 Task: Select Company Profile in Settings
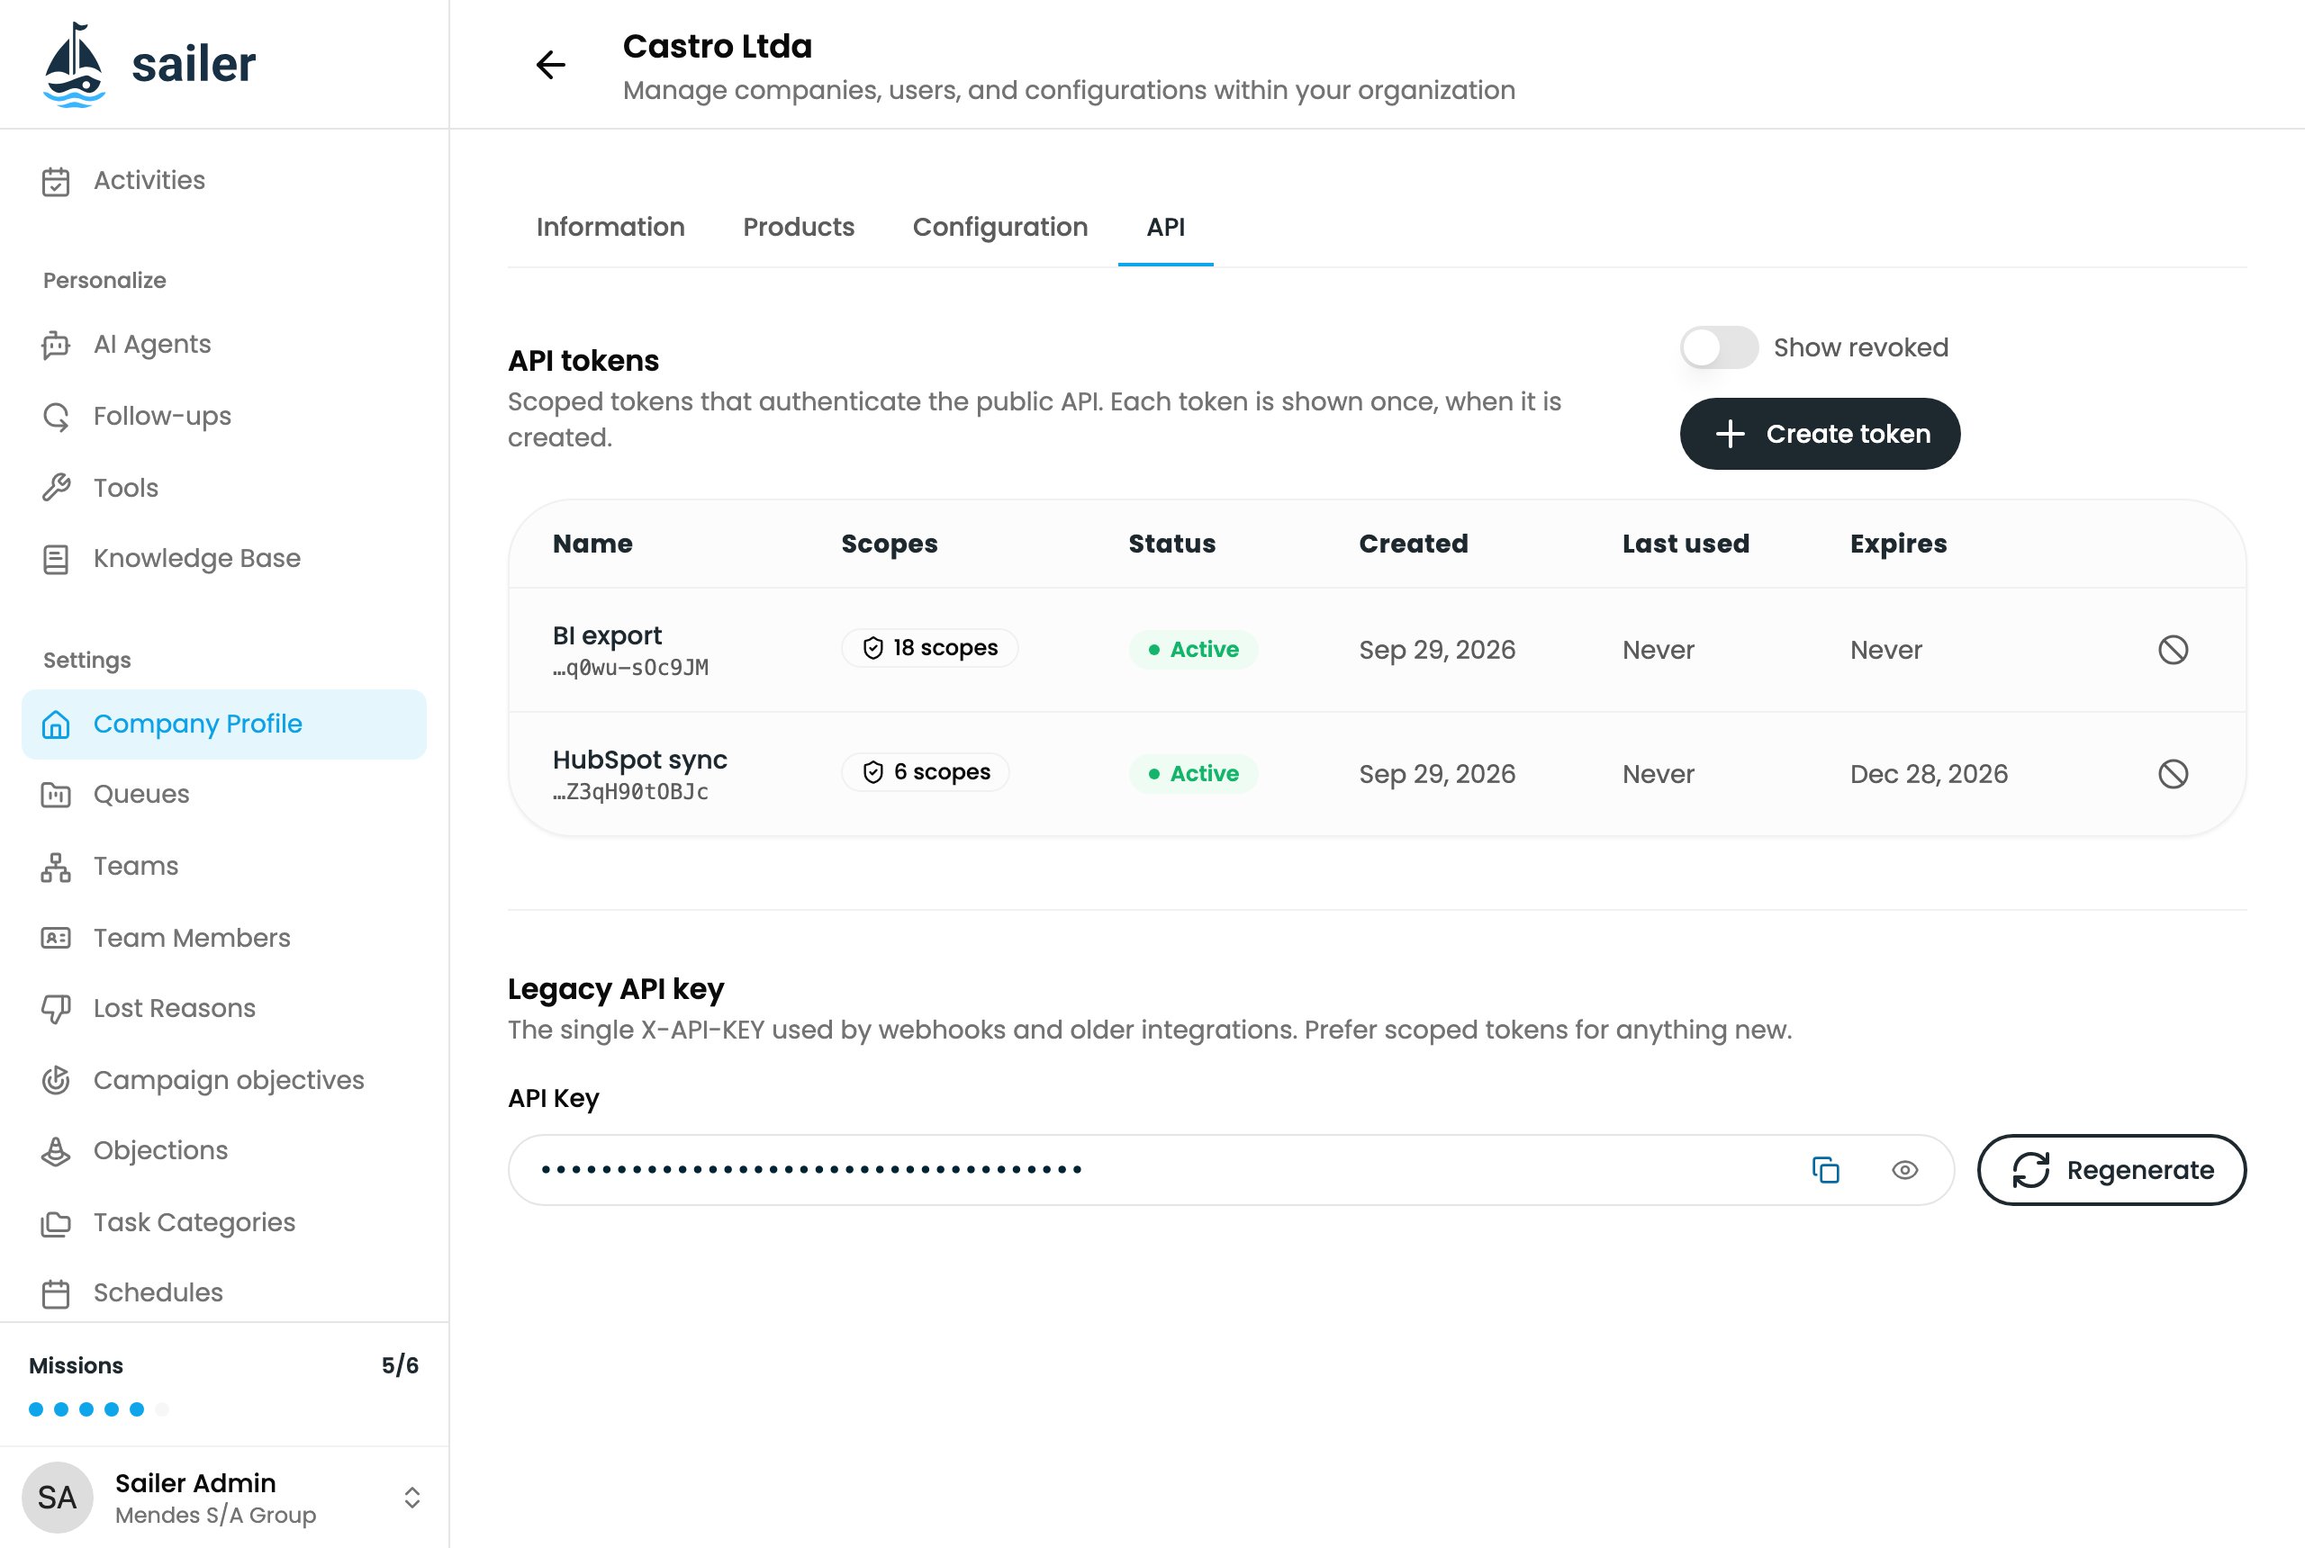pos(223,724)
